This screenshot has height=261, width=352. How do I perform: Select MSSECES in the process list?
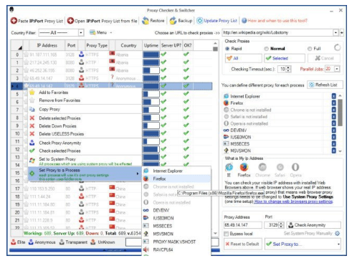pos(237,144)
